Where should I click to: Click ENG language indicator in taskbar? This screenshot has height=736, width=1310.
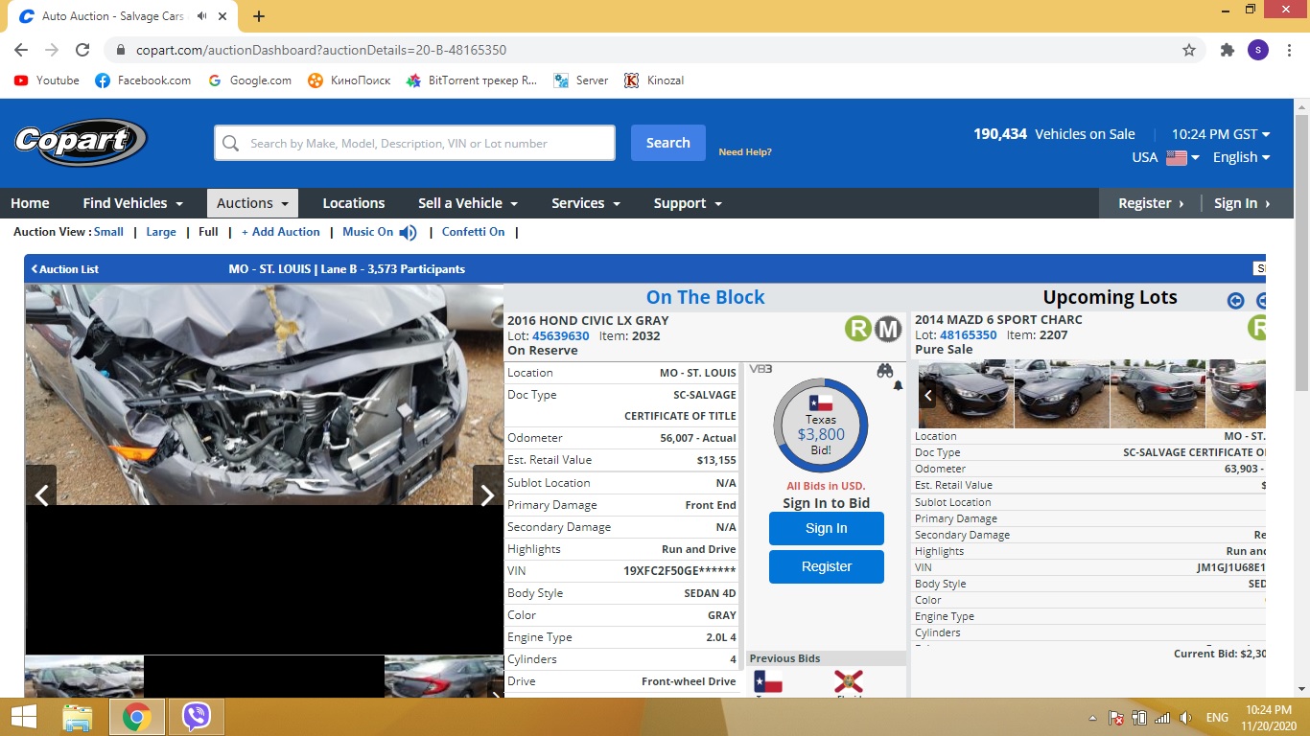click(1217, 718)
